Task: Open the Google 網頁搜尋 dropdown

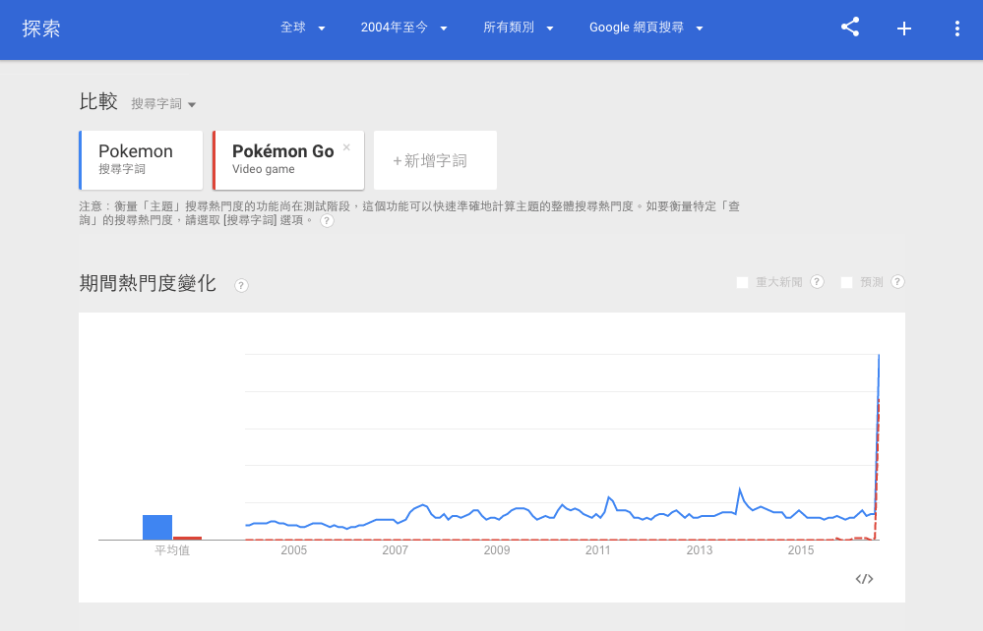Action: point(645,28)
